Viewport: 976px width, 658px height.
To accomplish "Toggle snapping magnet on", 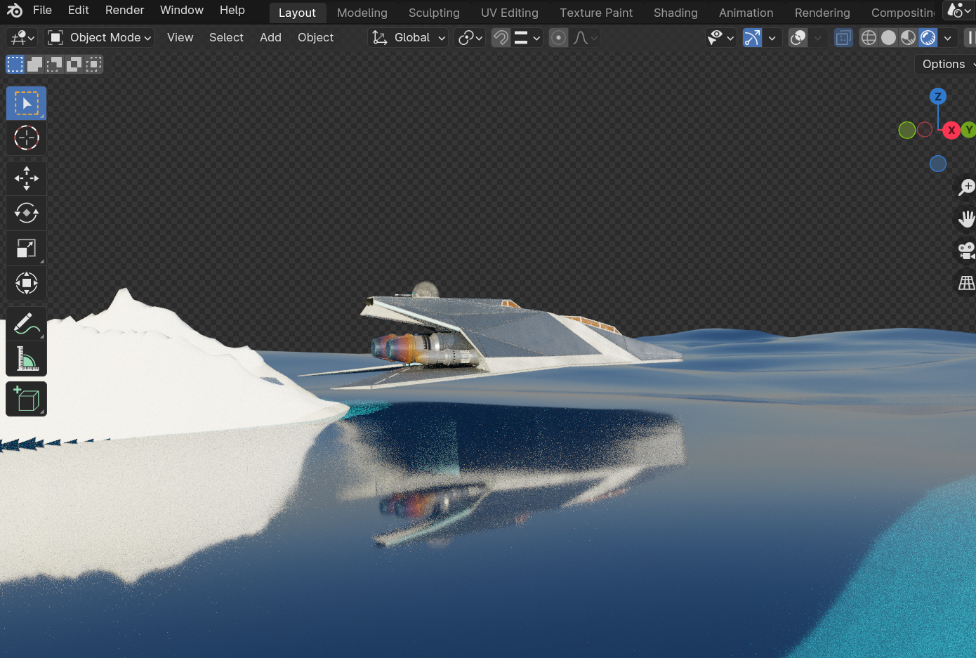I will 501,38.
